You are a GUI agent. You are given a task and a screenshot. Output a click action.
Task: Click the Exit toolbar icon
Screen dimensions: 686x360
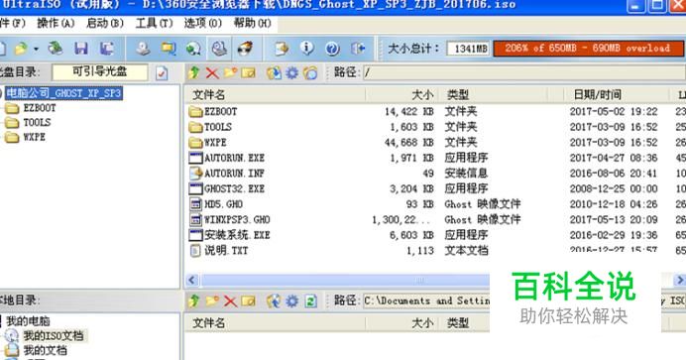click(358, 49)
